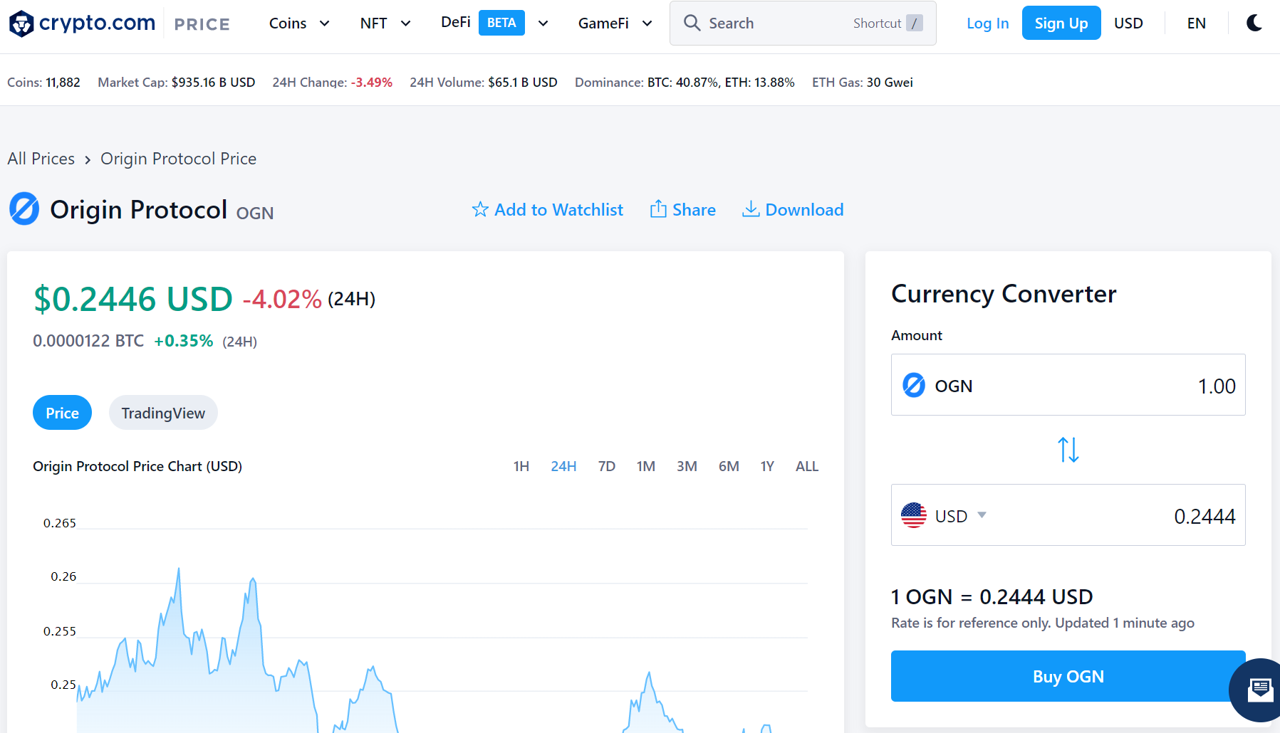Viewport: 1280px width, 733px height.
Task: Toggle dark mode with the moon icon
Action: pyautogui.click(x=1254, y=23)
